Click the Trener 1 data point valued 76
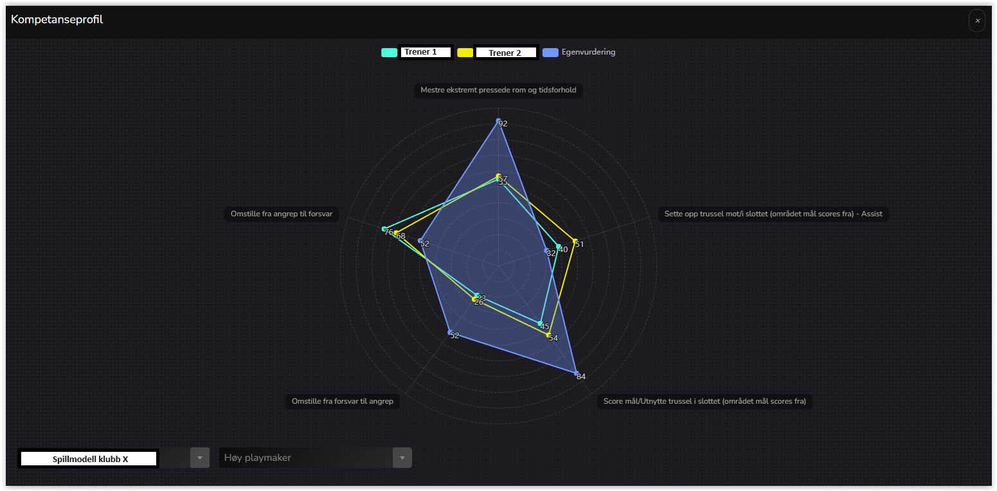This screenshot has height=491, width=997. point(384,229)
